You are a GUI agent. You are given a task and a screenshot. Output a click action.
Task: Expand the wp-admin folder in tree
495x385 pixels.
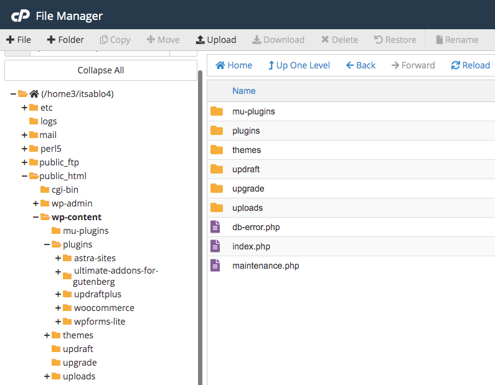coord(35,203)
